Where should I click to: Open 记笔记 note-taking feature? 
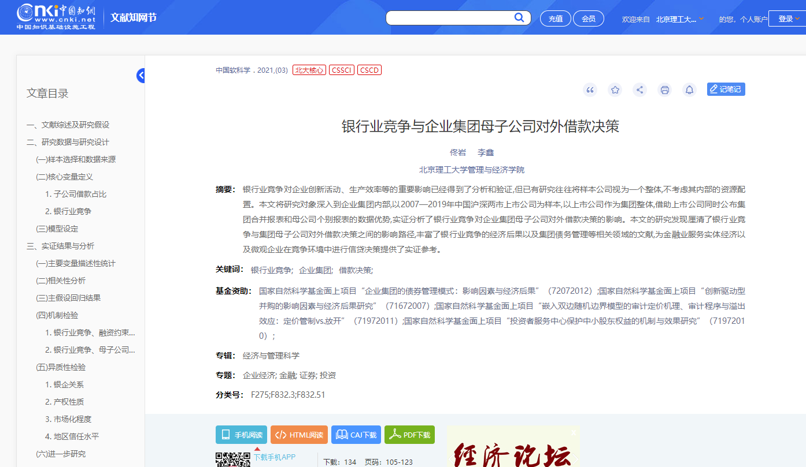[725, 89]
